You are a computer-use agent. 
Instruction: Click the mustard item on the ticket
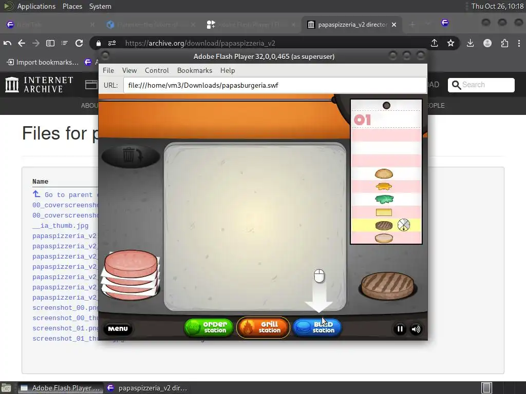pyautogui.click(x=384, y=186)
